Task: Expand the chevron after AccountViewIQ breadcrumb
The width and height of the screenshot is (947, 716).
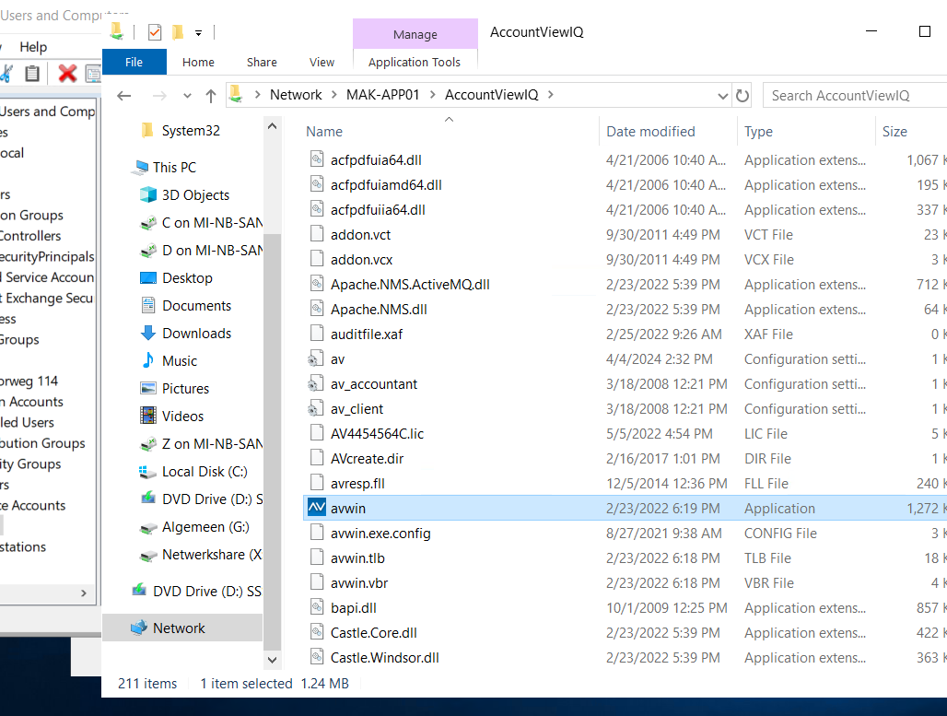Action: tap(550, 95)
